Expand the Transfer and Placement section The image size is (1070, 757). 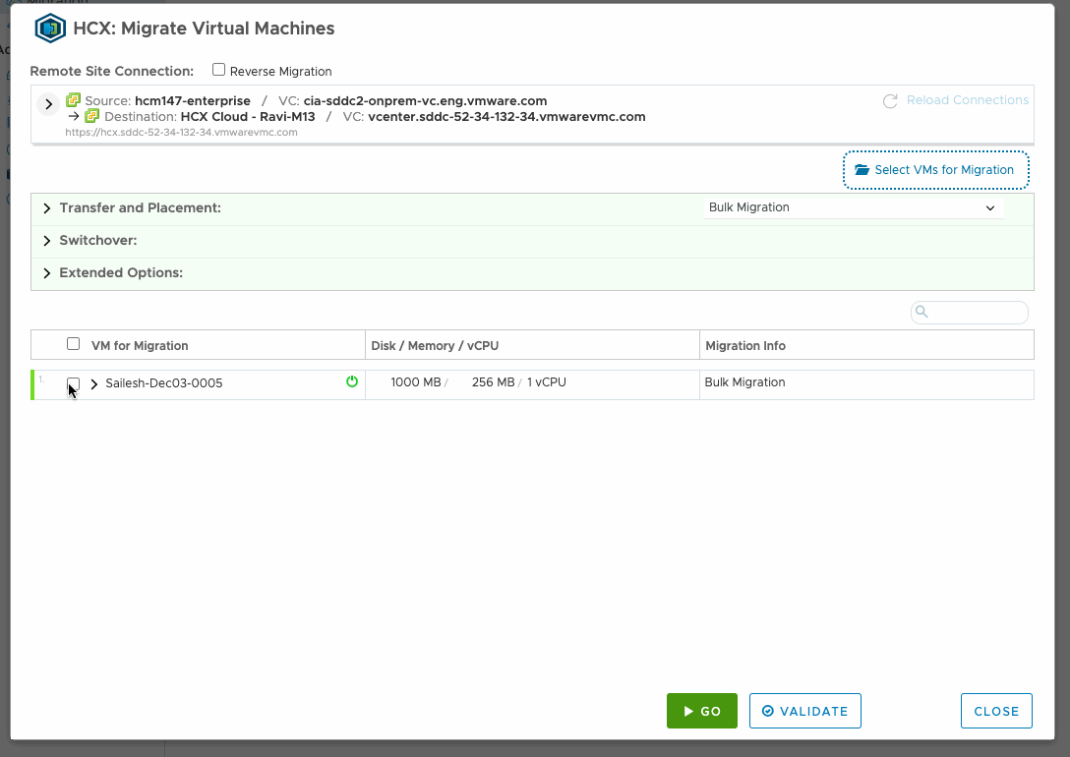point(46,207)
